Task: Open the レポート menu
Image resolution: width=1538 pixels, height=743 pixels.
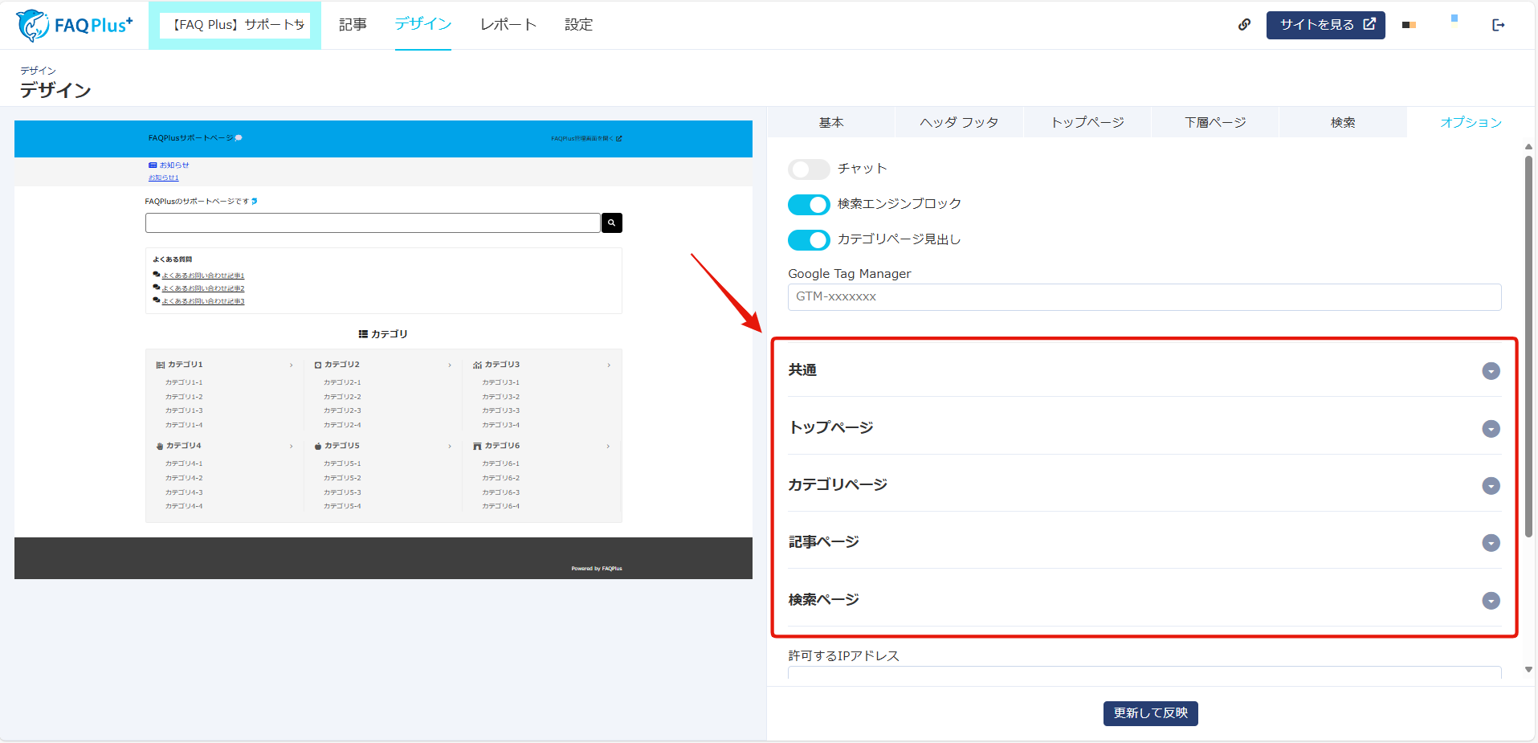Action: click(x=508, y=25)
